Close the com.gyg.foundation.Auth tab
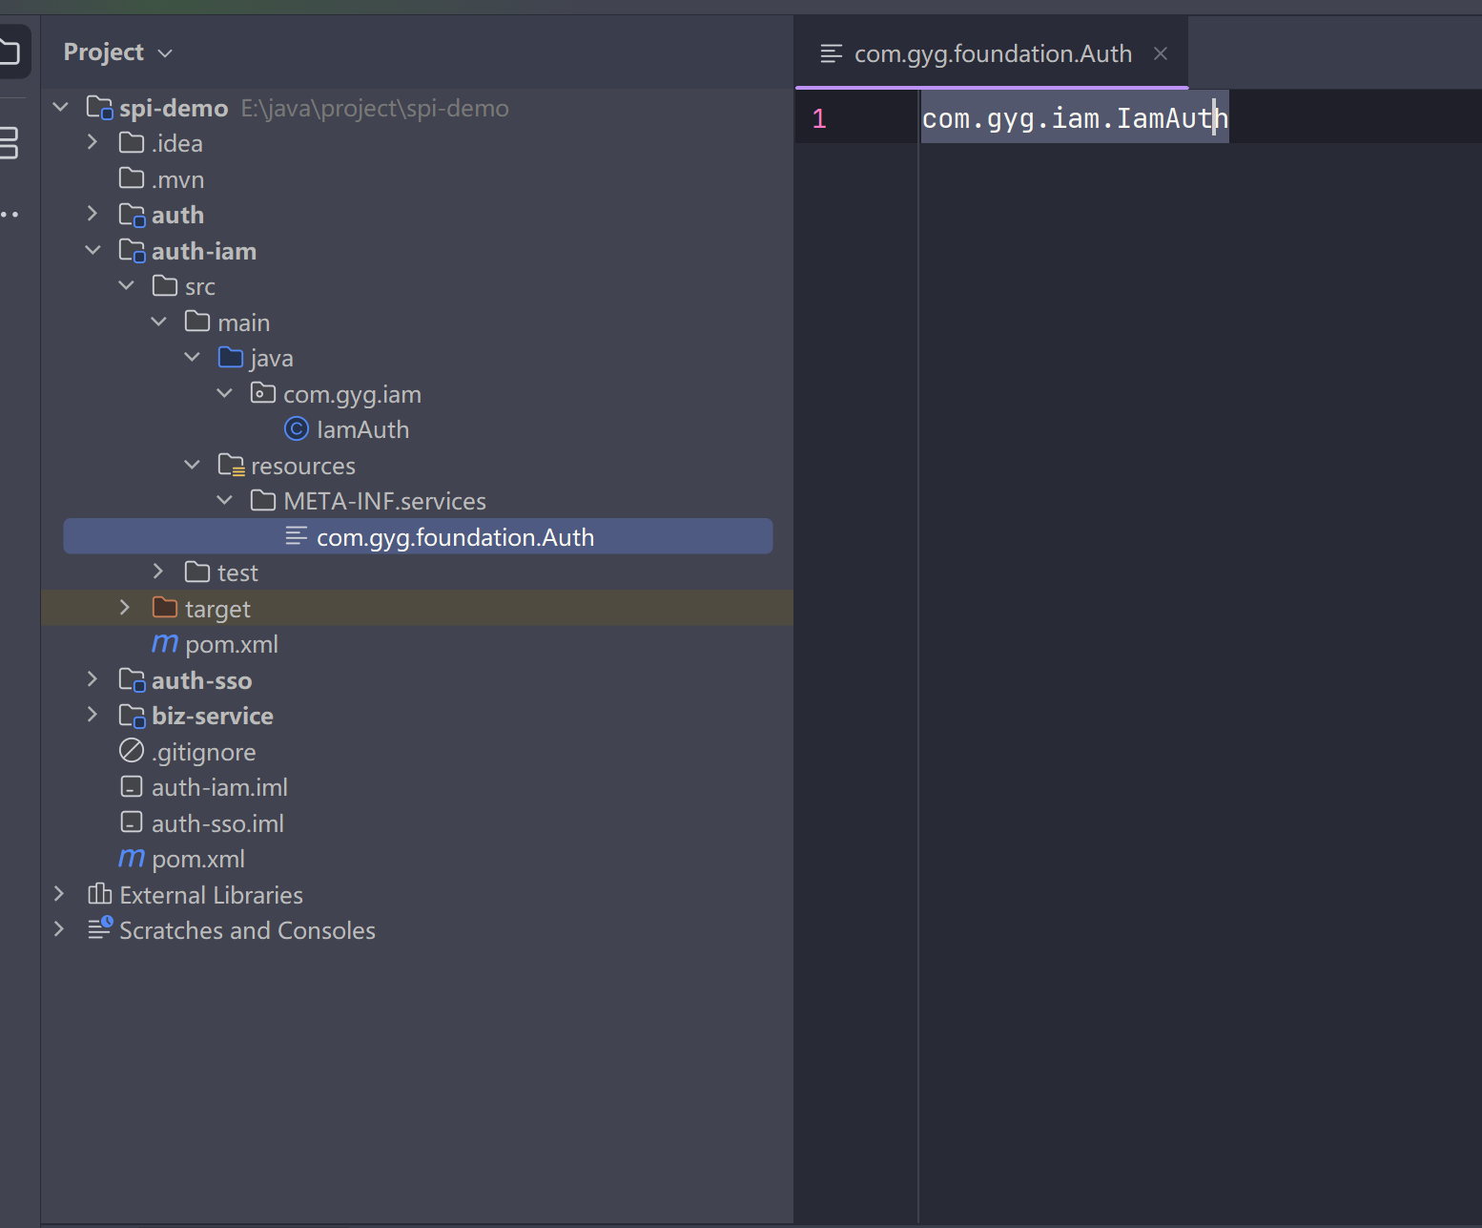The width and height of the screenshot is (1482, 1228). (1160, 53)
